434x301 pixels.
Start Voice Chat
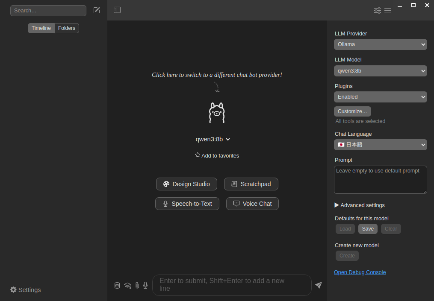(252, 204)
